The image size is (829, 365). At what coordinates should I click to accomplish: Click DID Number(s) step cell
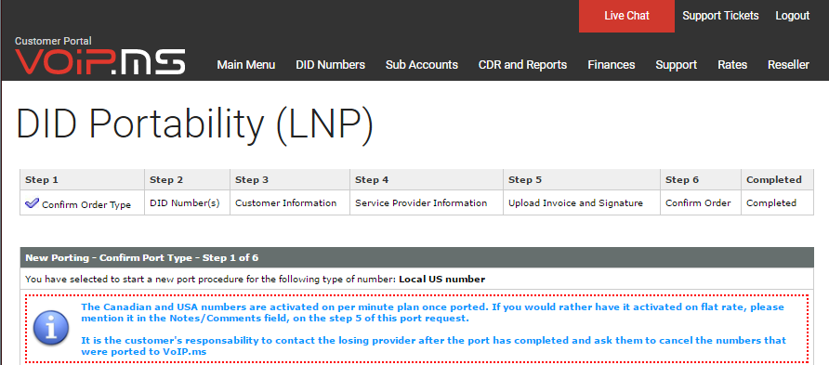(187, 202)
